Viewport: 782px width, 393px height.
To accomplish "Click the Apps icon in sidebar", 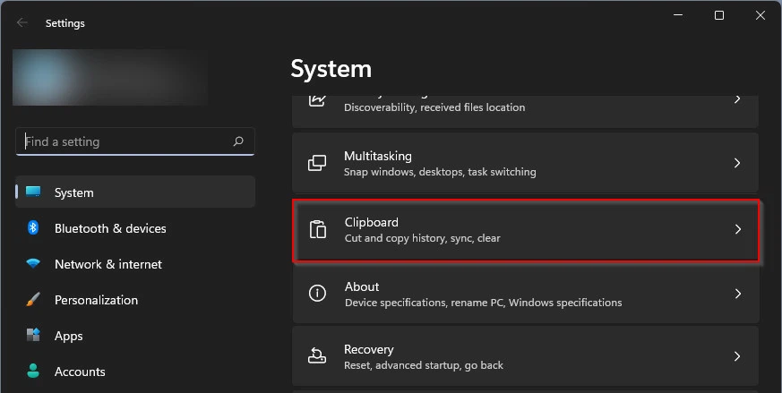I will pos(33,336).
